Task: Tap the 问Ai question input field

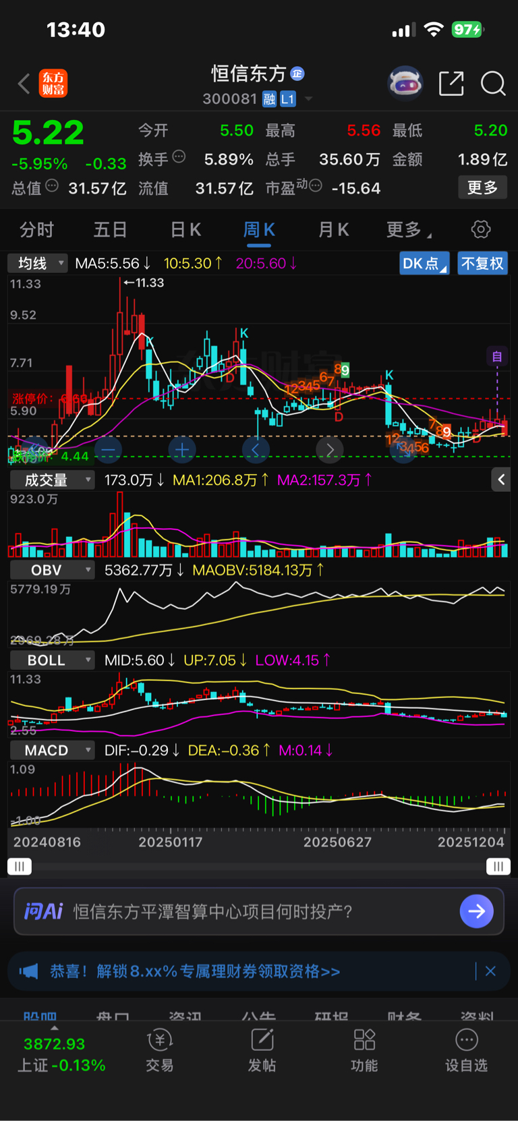Action: [x=259, y=911]
